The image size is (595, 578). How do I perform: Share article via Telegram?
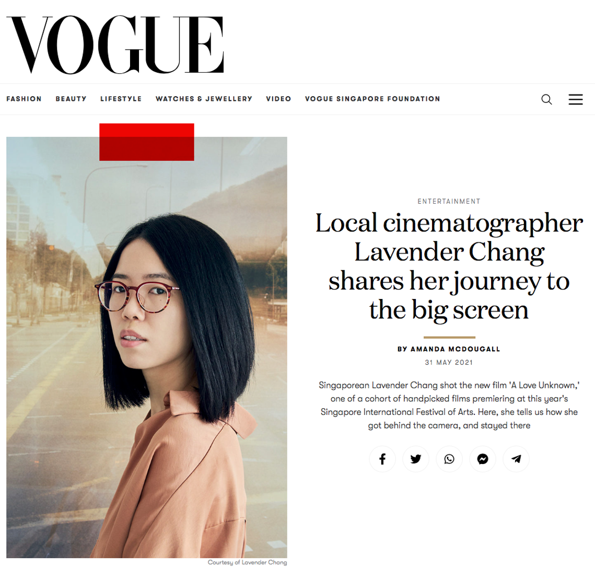[516, 459]
